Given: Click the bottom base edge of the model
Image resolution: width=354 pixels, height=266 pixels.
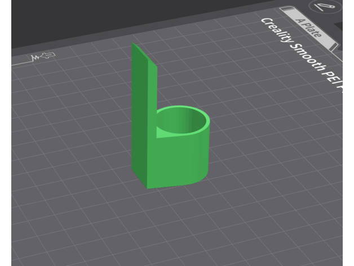Looking at the screenshot, I should [169, 187].
